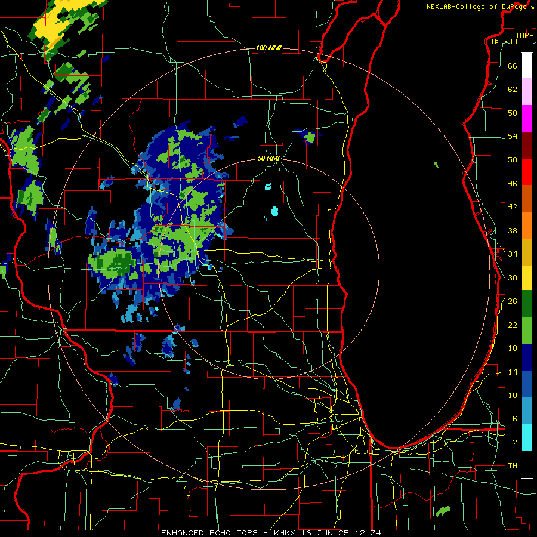
Task: Click the legend value "62"
Action: click(513, 89)
